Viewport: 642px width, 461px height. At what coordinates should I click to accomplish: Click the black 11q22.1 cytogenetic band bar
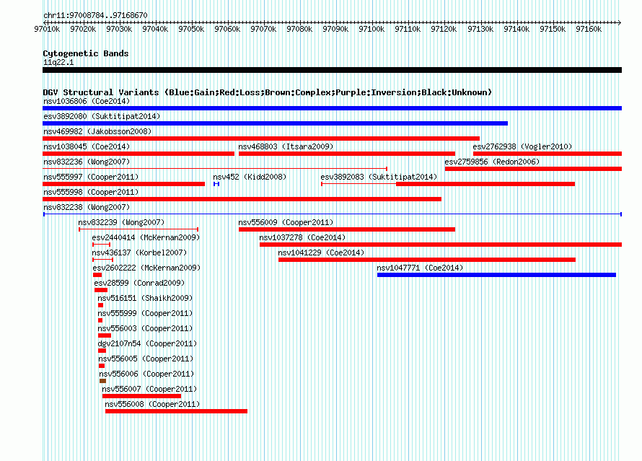(x=332, y=70)
